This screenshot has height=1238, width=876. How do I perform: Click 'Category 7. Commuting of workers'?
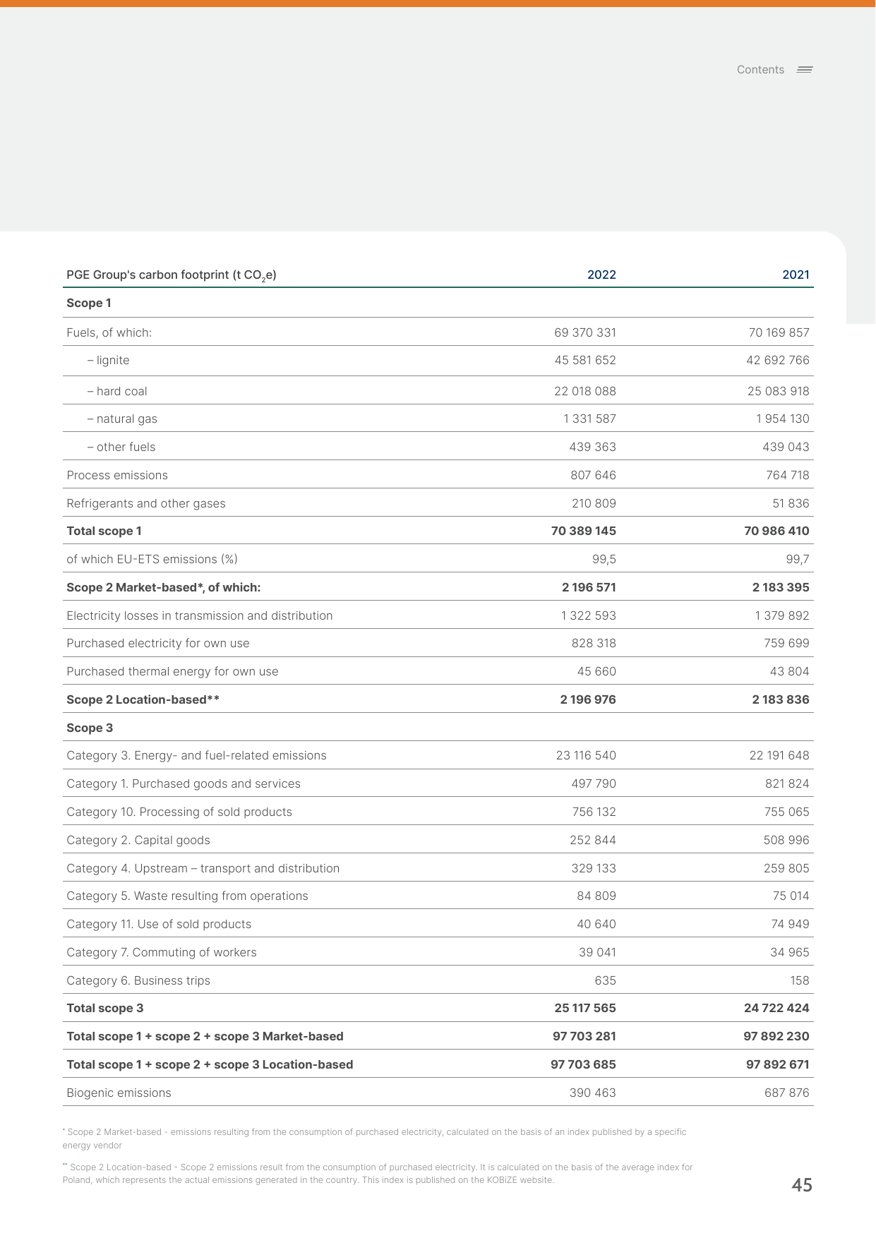click(x=162, y=952)
